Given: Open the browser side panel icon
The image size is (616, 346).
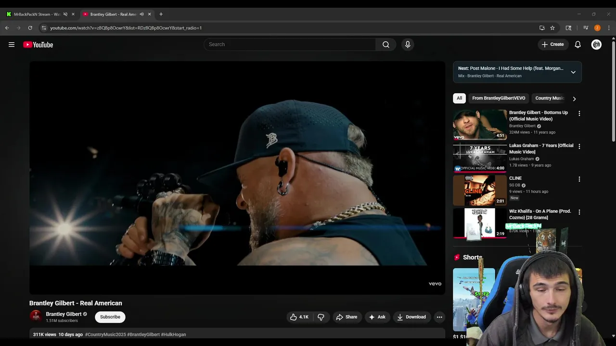Looking at the screenshot, I should [568, 28].
